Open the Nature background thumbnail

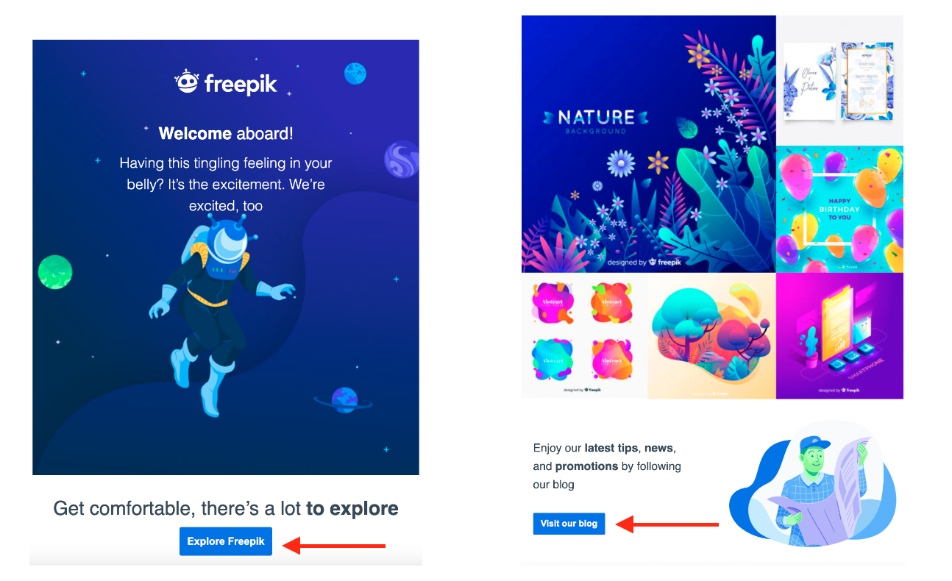[648, 144]
